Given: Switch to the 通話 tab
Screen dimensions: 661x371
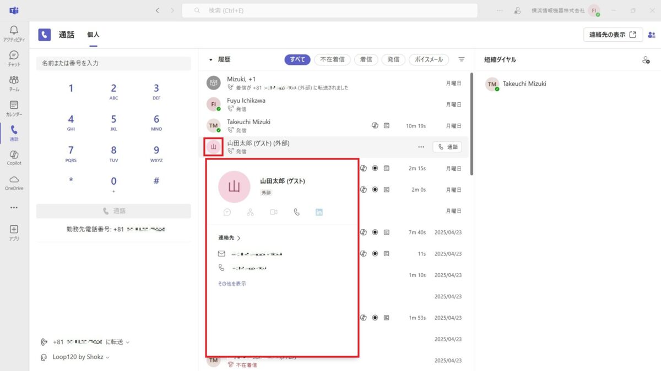Looking at the screenshot, I should point(67,34).
